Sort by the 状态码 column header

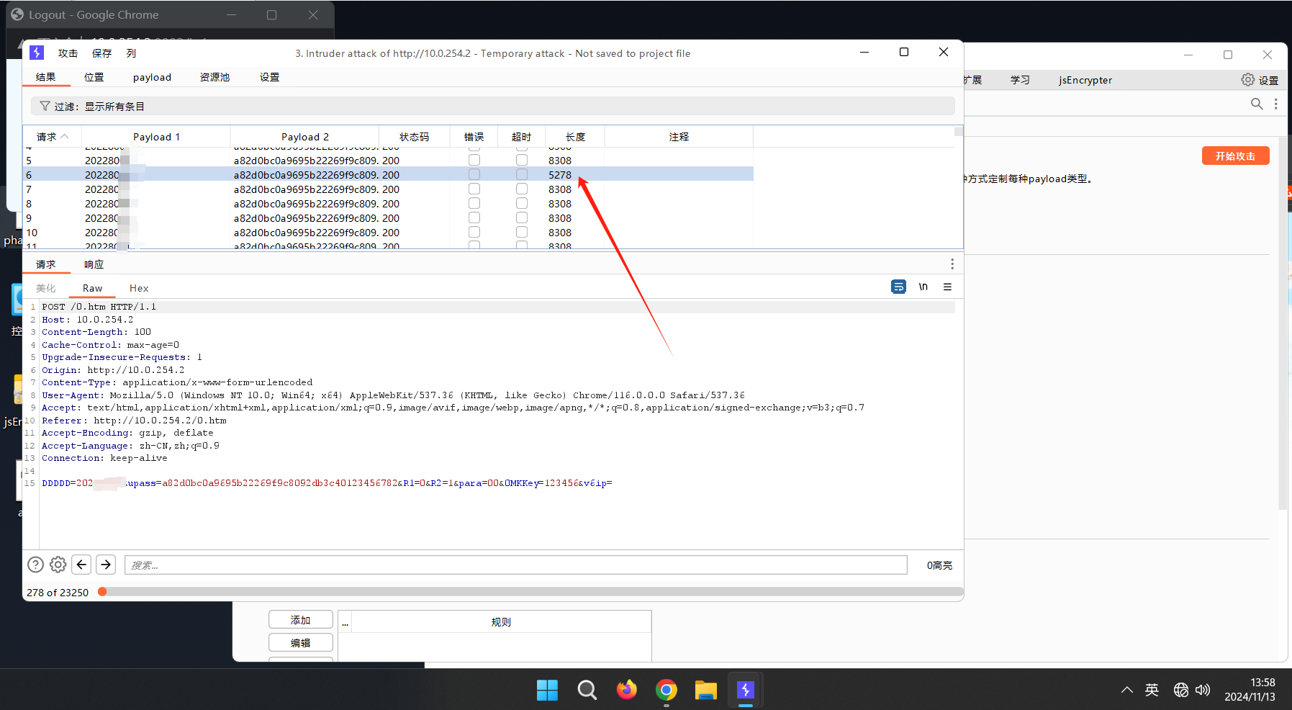(414, 137)
